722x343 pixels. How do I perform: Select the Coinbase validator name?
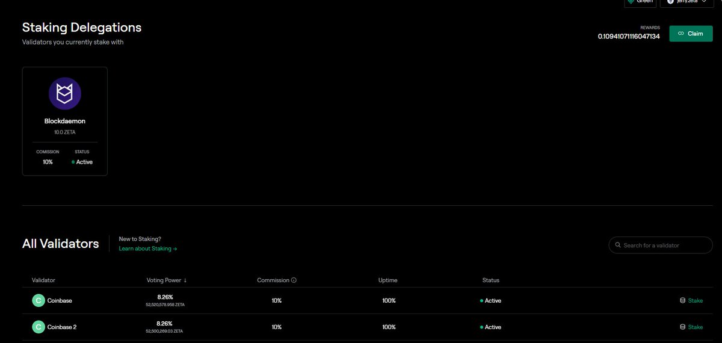(60, 300)
